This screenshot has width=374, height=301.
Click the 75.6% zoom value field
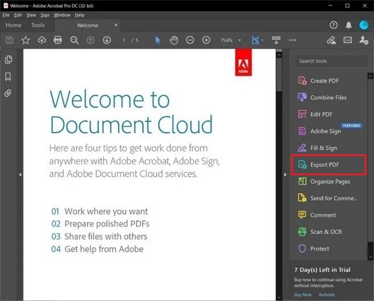coord(227,40)
